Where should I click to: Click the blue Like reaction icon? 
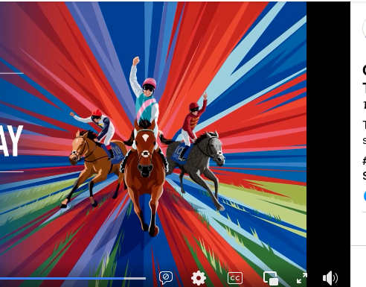(x=365, y=196)
